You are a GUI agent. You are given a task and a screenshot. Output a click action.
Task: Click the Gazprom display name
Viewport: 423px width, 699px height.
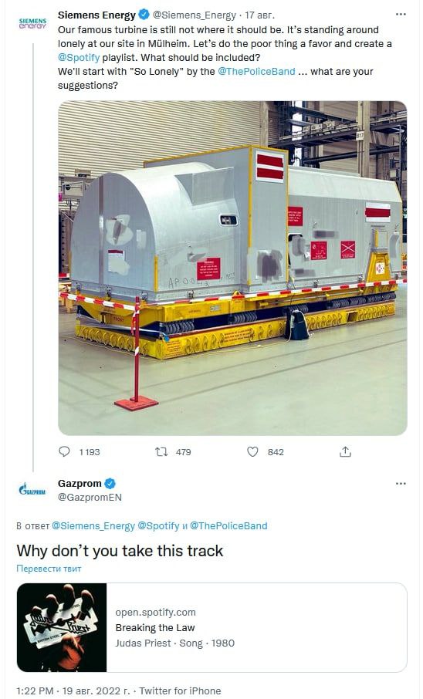(80, 483)
